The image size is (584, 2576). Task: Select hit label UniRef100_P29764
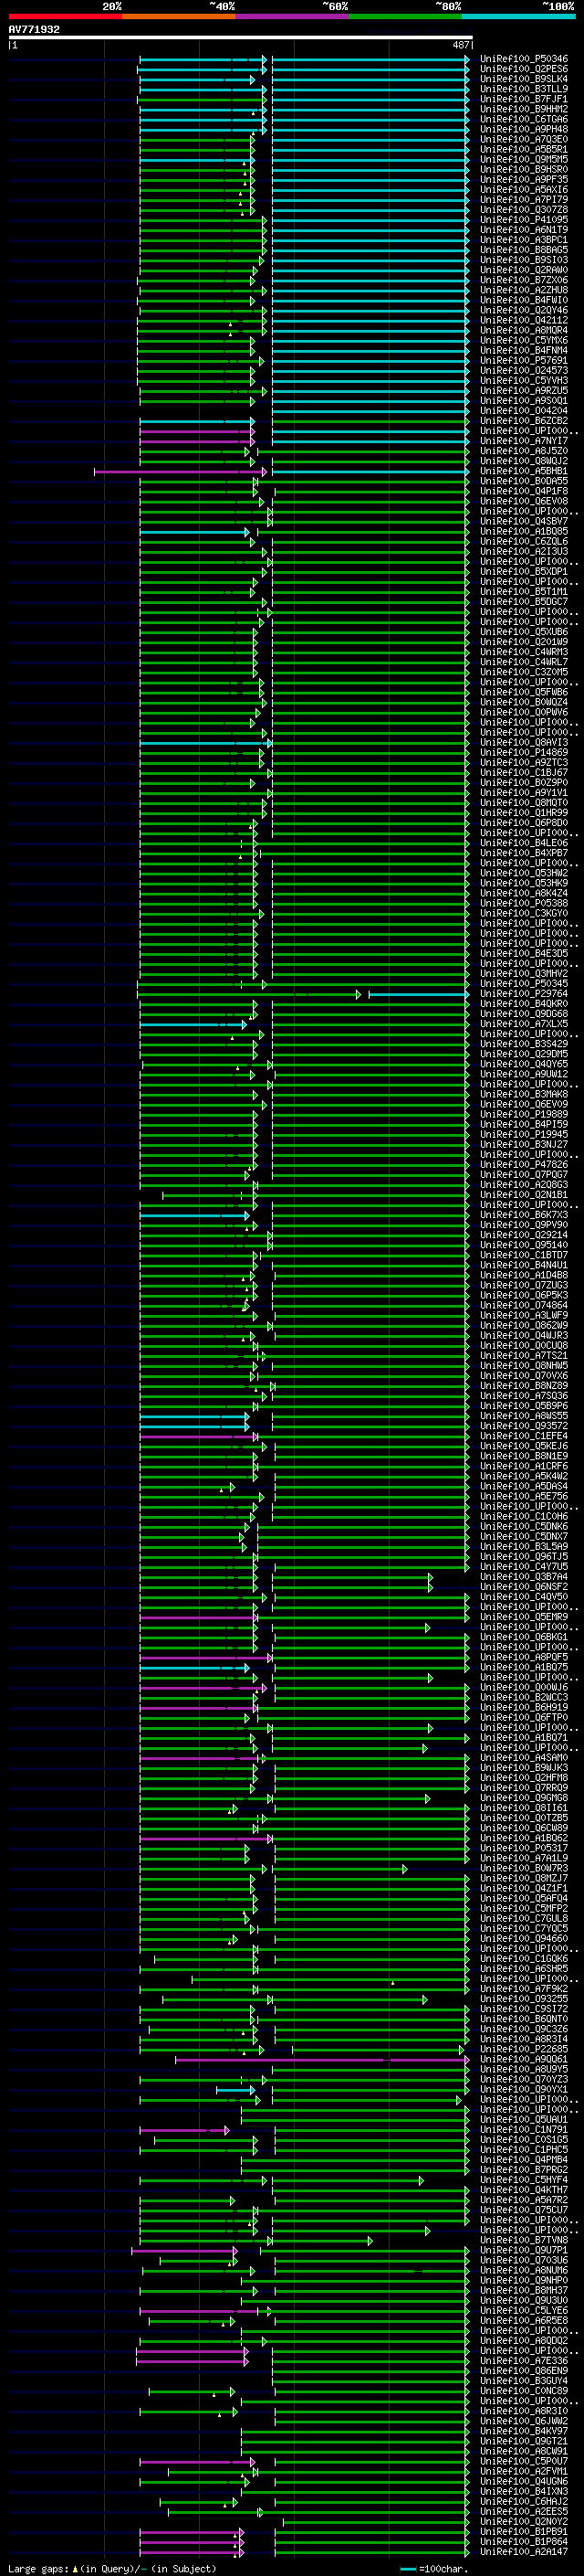pyautogui.click(x=524, y=993)
